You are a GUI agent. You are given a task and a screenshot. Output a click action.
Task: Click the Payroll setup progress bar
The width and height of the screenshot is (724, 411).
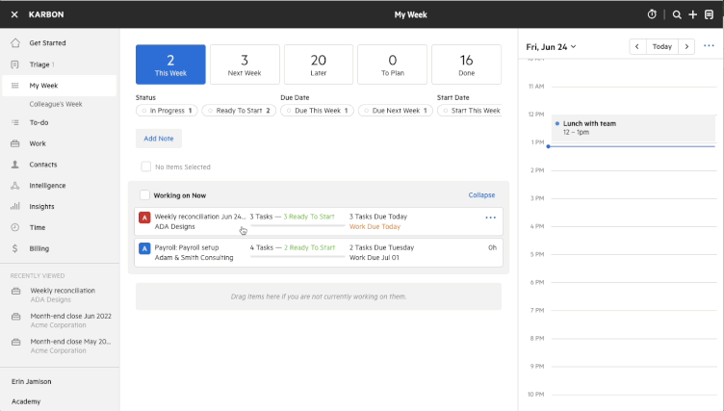tap(297, 257)
